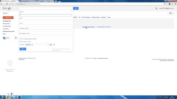
Task: Tick the 'Не искать в чатах' checkbox
Action: [20, 42]
